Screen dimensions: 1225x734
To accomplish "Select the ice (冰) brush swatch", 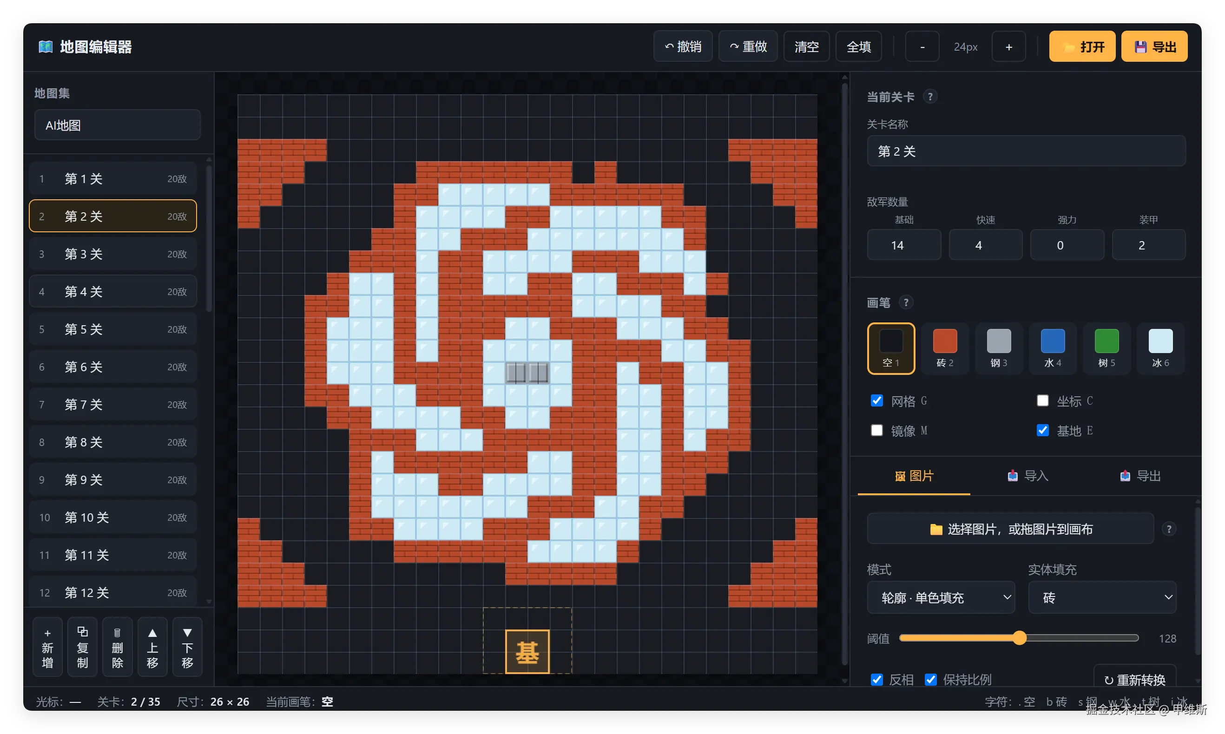I will [x=1161, y=348].
